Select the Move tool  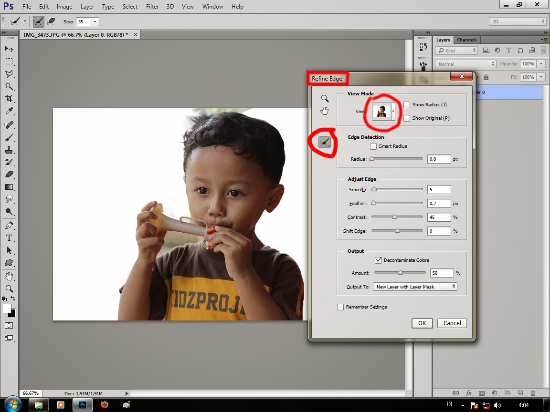[9, 49]
